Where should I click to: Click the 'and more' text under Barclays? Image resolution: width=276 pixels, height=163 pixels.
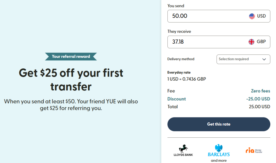click(219, 161)
